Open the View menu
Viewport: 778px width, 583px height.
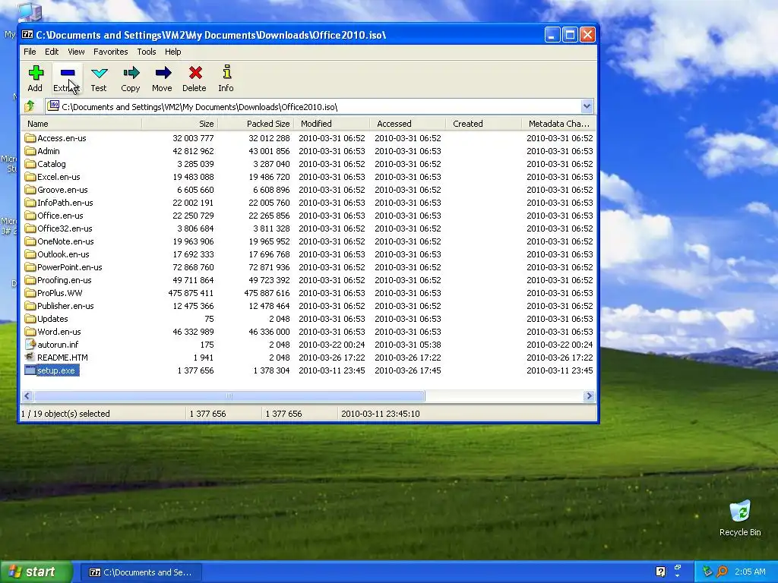(76, 52)
